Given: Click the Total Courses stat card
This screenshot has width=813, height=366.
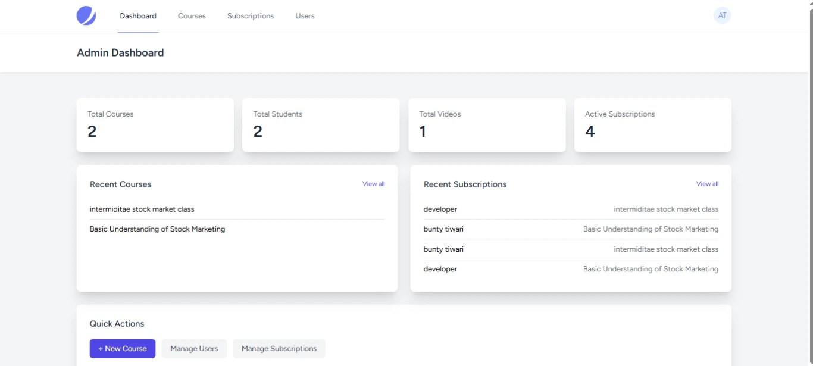Looking at the screenshot, I should pyautogui.click(x=155, y=125).
